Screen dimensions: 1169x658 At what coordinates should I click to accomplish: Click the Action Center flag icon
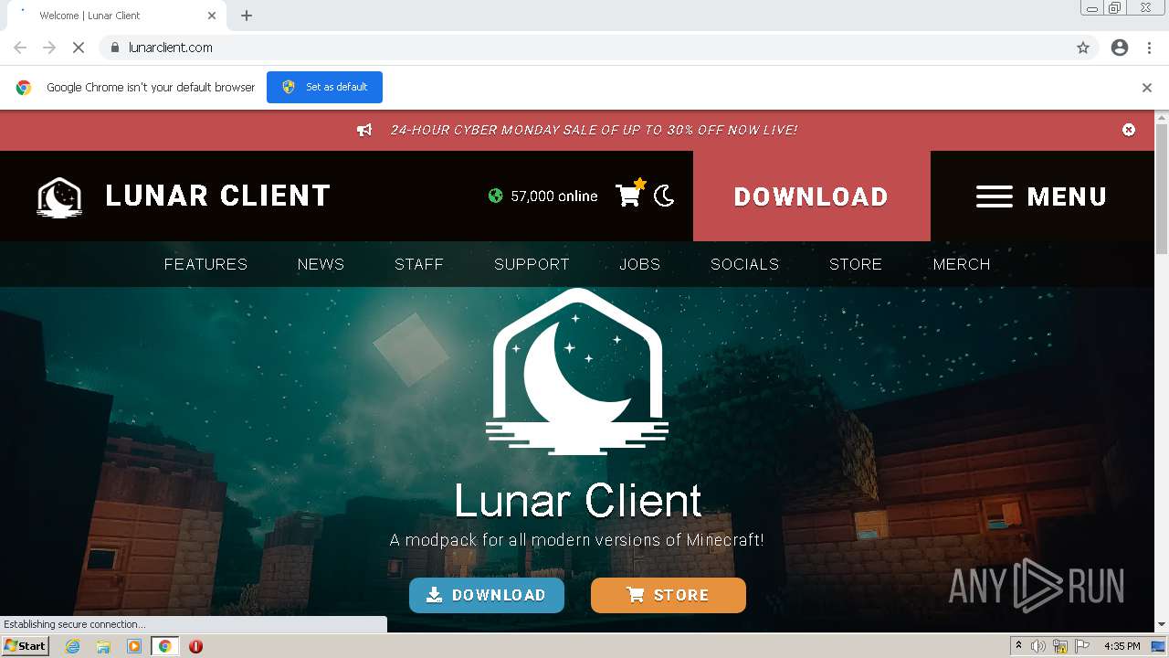[x=1082, y=646]
